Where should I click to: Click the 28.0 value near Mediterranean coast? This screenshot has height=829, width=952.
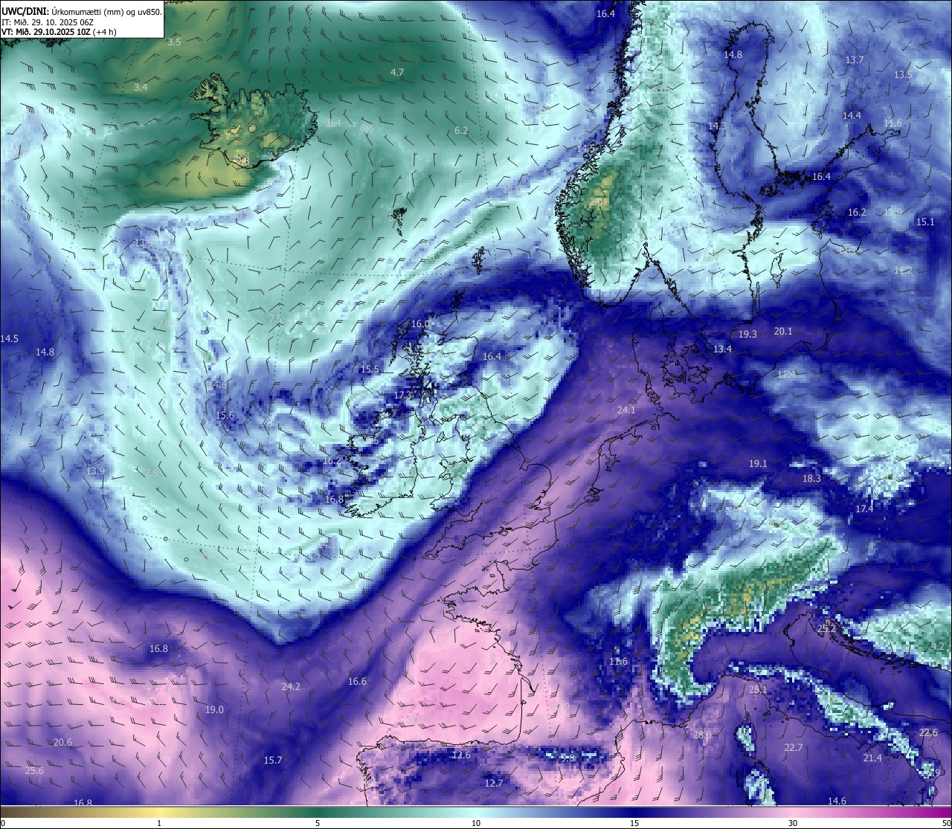click(702, 735)
